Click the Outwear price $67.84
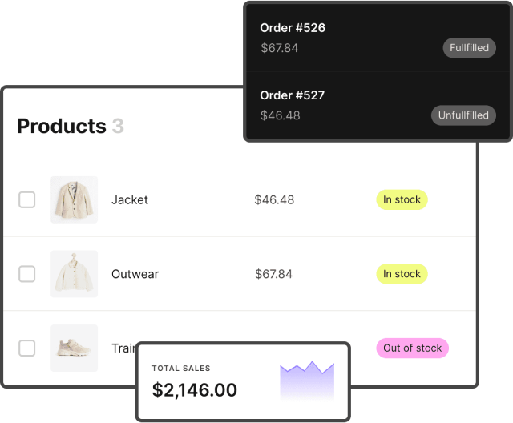This screenshot has width=513, height=423. coord(273,274)
